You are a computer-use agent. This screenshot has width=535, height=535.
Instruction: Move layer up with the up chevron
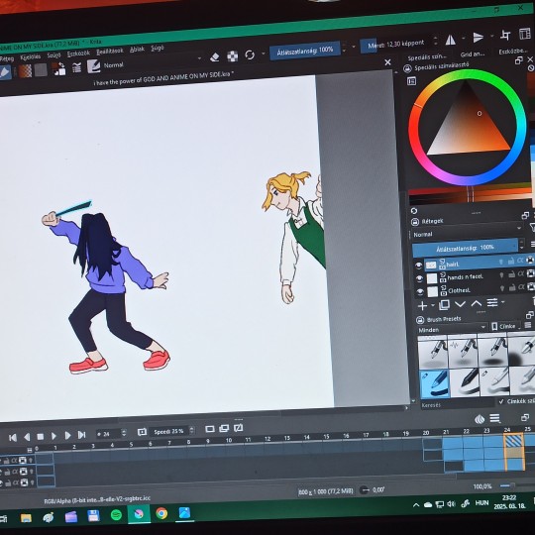(x=477, y=303)
